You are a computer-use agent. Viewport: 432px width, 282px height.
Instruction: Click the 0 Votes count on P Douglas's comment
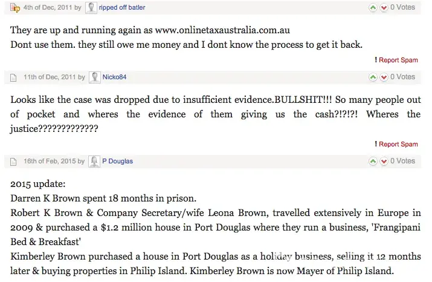[402, 162]
